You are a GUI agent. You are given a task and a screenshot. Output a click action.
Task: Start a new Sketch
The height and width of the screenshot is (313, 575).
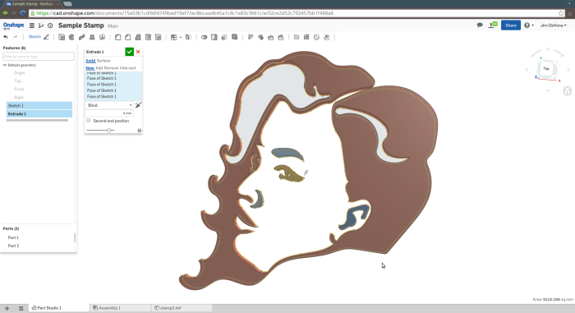click(39, 37)
